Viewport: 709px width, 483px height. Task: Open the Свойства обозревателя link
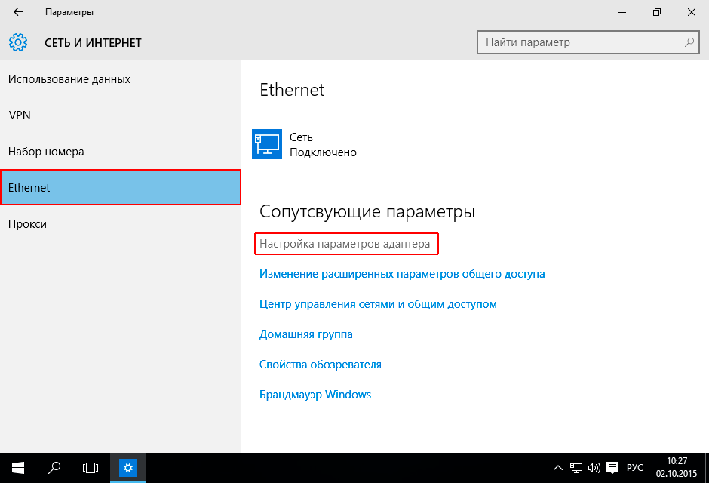click(x=320, y=365)
